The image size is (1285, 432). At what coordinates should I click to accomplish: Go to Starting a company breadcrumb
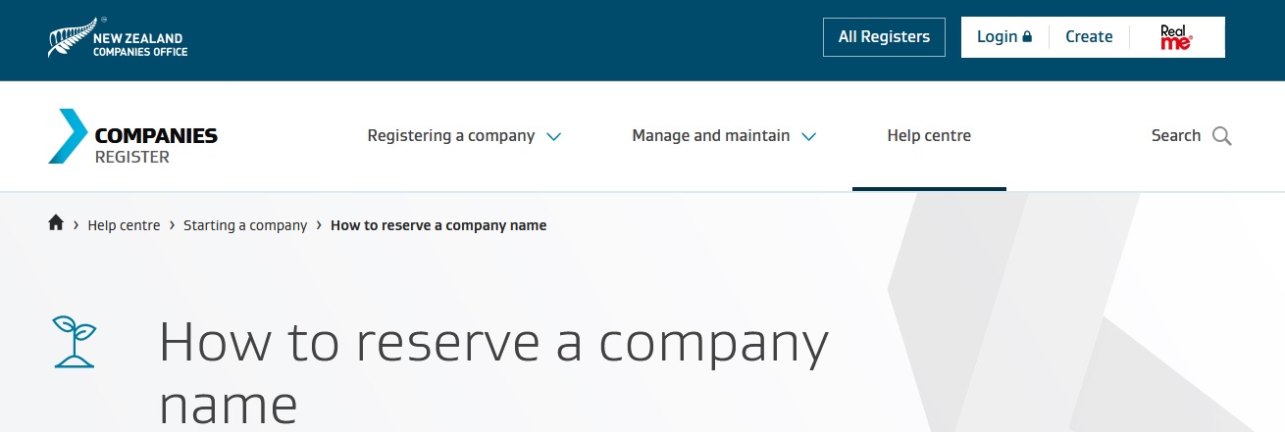tap(245, 225)
